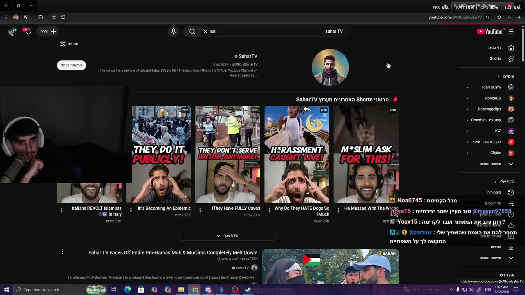Start voice search with the microphone icon

pos(173,32)
